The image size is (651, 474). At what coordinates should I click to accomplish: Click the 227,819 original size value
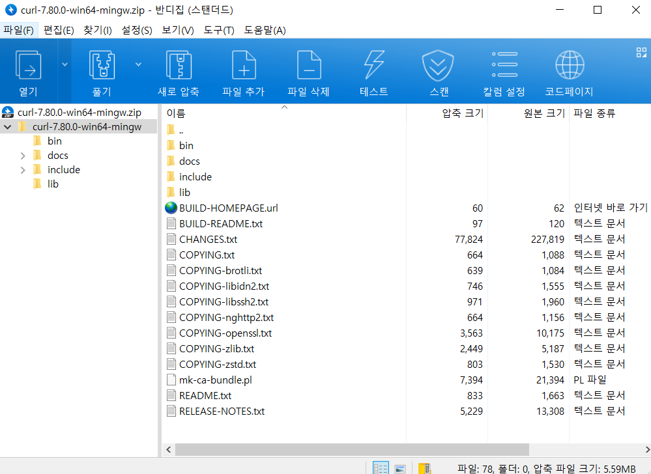547,239
